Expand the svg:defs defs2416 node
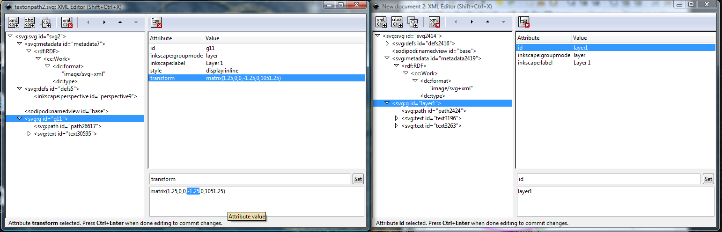This screenshot has width=722, height=232. pyautogui.click(x=387, y=43)
